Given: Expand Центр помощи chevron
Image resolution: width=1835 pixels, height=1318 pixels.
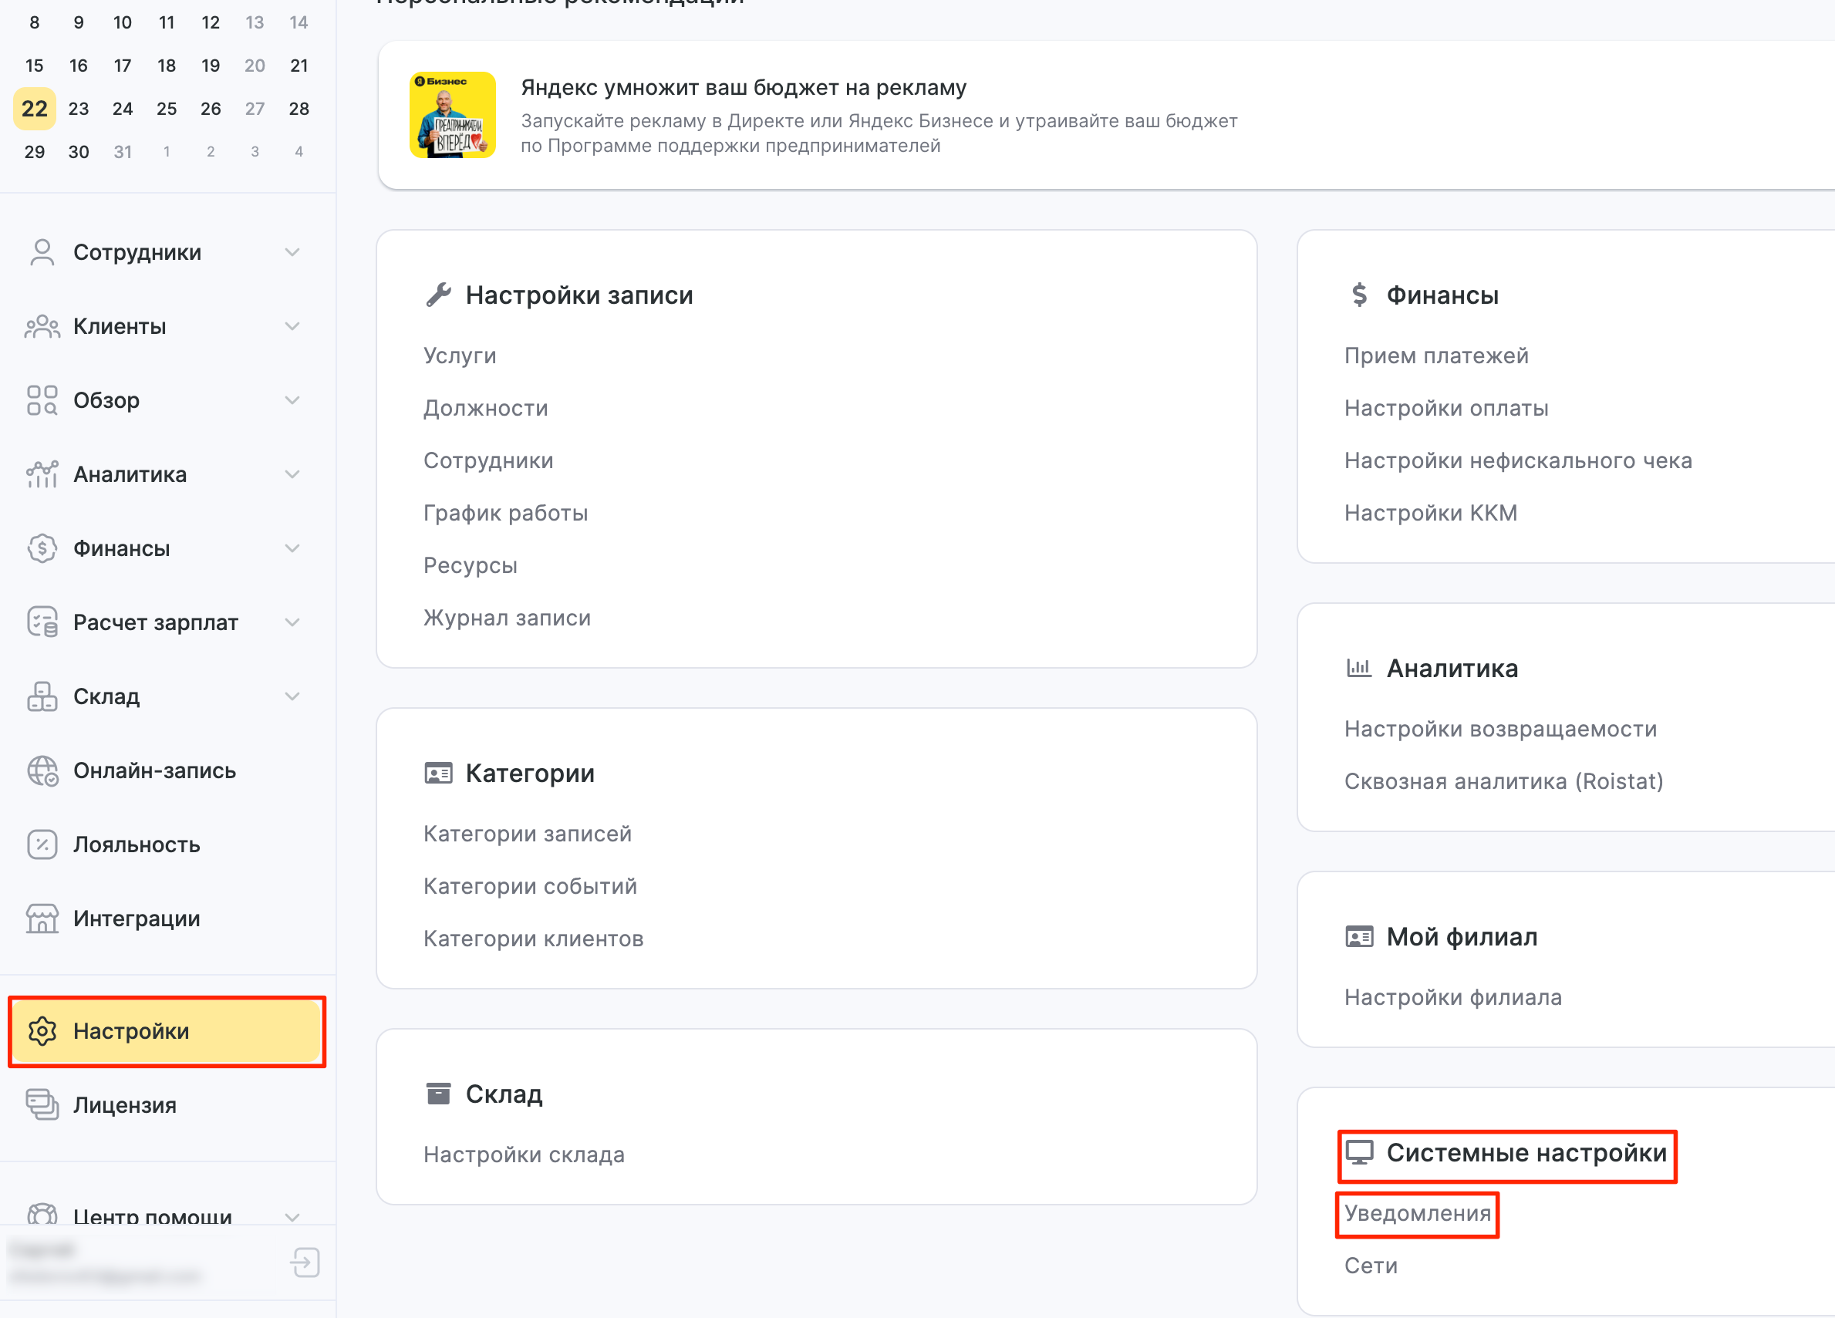Looking at the screenshot, I should [292, 1216].
